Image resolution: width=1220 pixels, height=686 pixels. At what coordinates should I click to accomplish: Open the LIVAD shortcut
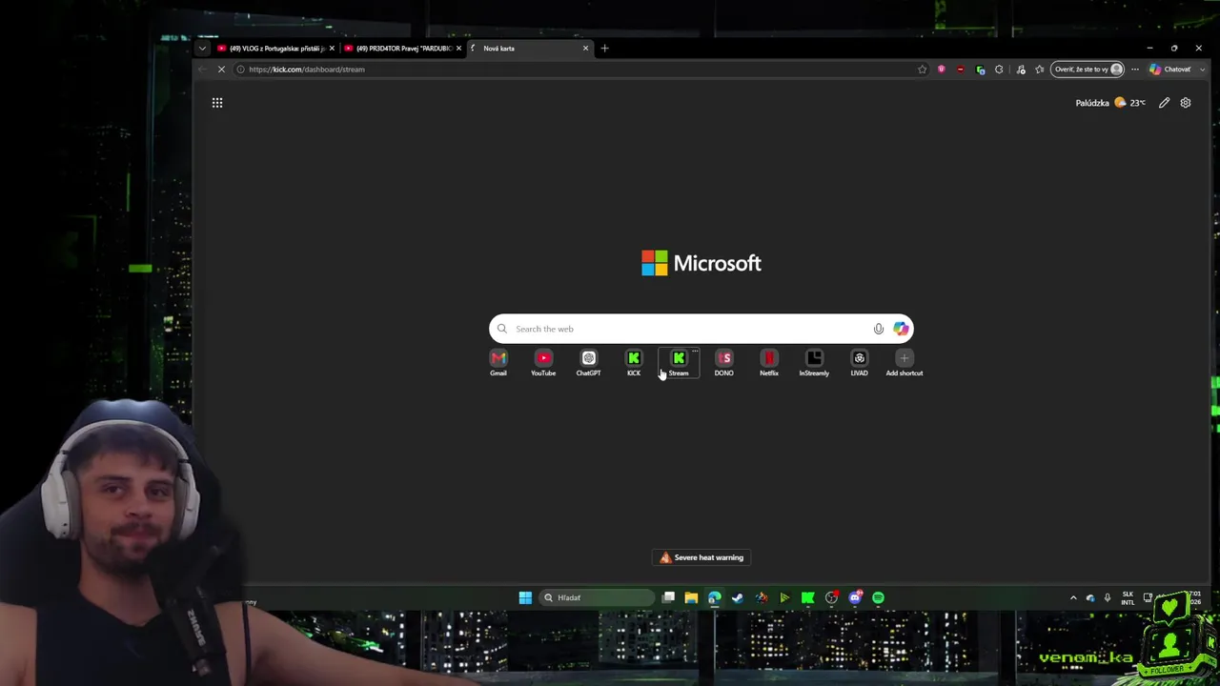(860, 363)
